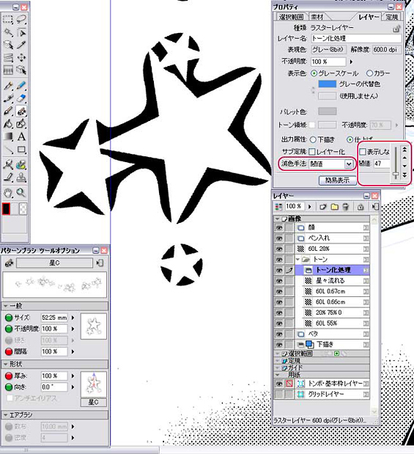Click trash icon to delete layer
414x454 pixels.
point(345,207)
